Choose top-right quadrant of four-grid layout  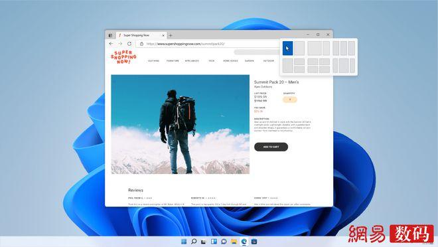tap(325, 62)
